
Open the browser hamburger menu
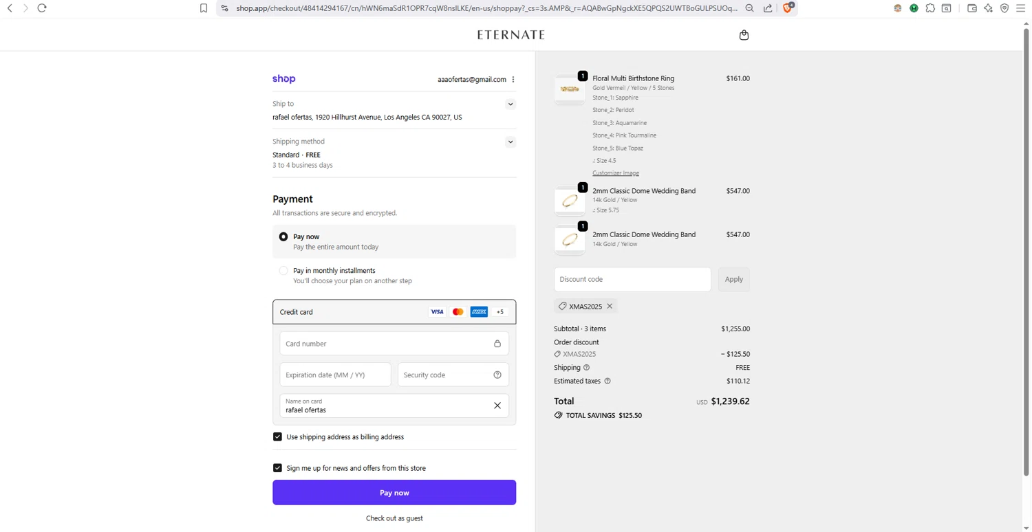[x=1021, y=8]
